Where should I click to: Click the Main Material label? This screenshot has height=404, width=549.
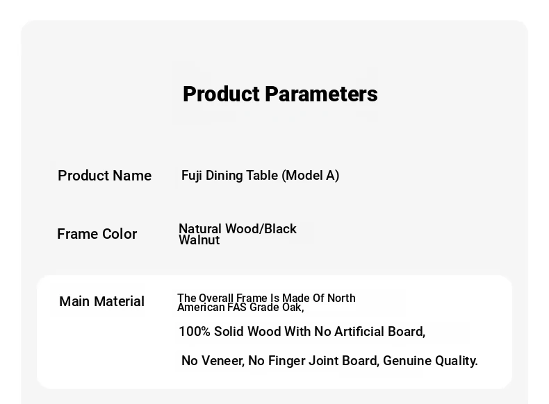click(101, 301)
